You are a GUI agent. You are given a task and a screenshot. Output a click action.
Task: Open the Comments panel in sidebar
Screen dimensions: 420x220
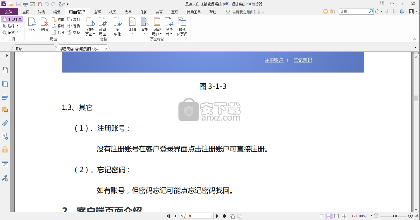pyautogui.click(x=5, y=110)
